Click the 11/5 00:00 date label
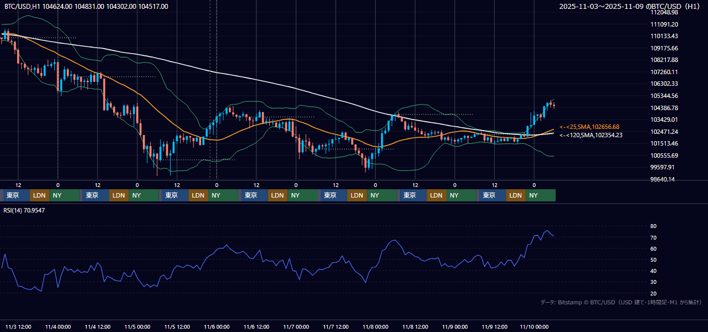The width and height of the screenshot is (708, 332). [137, 326]
